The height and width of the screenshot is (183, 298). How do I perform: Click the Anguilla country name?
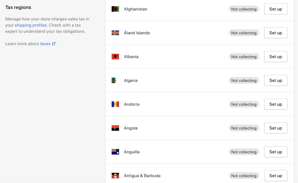(132, 152)
